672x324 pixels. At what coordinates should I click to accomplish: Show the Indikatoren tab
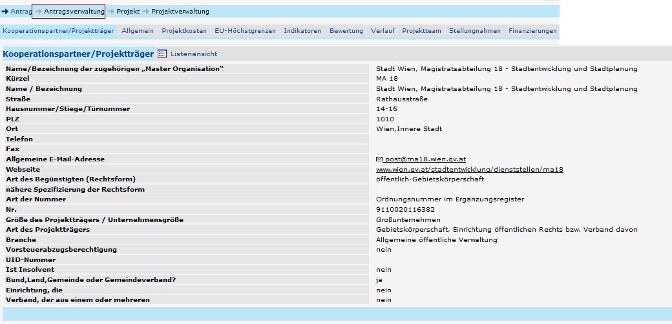(x=302, y=31)
